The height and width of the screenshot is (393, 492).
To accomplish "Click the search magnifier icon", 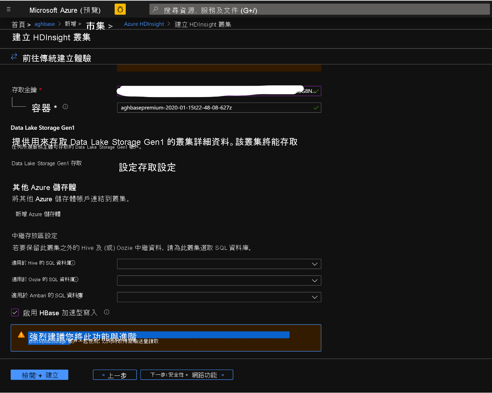I will tap(156, 9).
